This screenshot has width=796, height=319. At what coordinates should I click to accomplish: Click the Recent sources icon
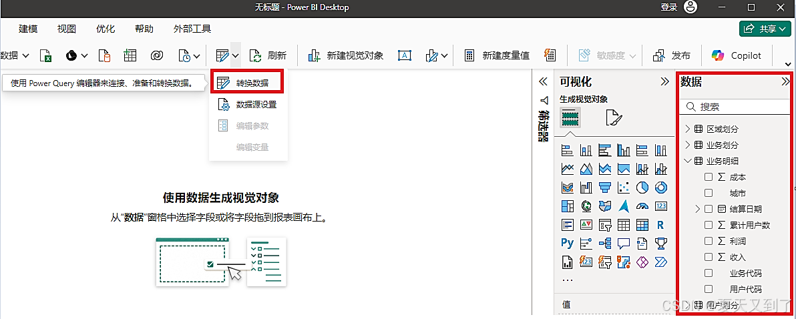point(184,56)
